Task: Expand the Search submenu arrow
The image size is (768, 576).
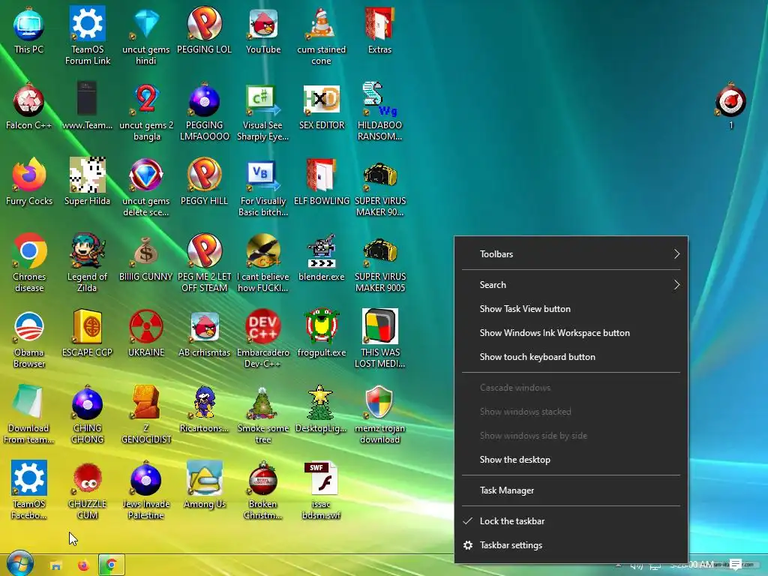Action: coord(677,284)
